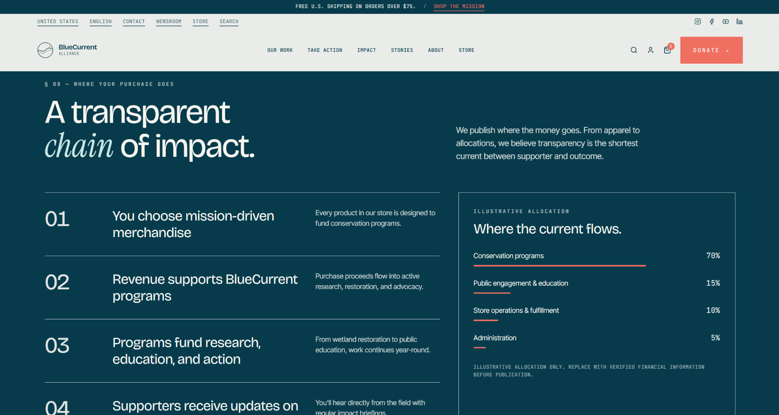Open the Store main navigation item
This screenshot has width=779, height=415.
point(467,50)
